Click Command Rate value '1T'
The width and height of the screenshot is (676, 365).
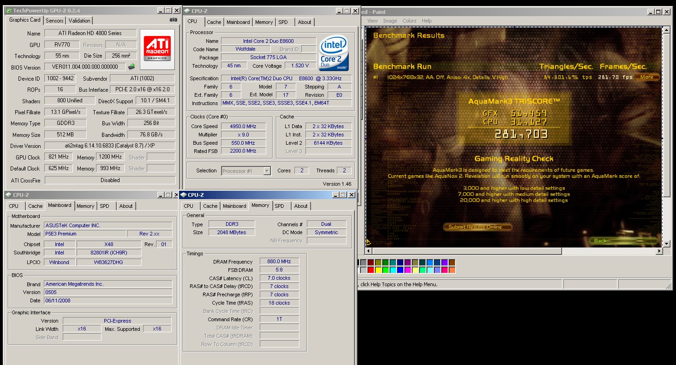coord(279,319)
